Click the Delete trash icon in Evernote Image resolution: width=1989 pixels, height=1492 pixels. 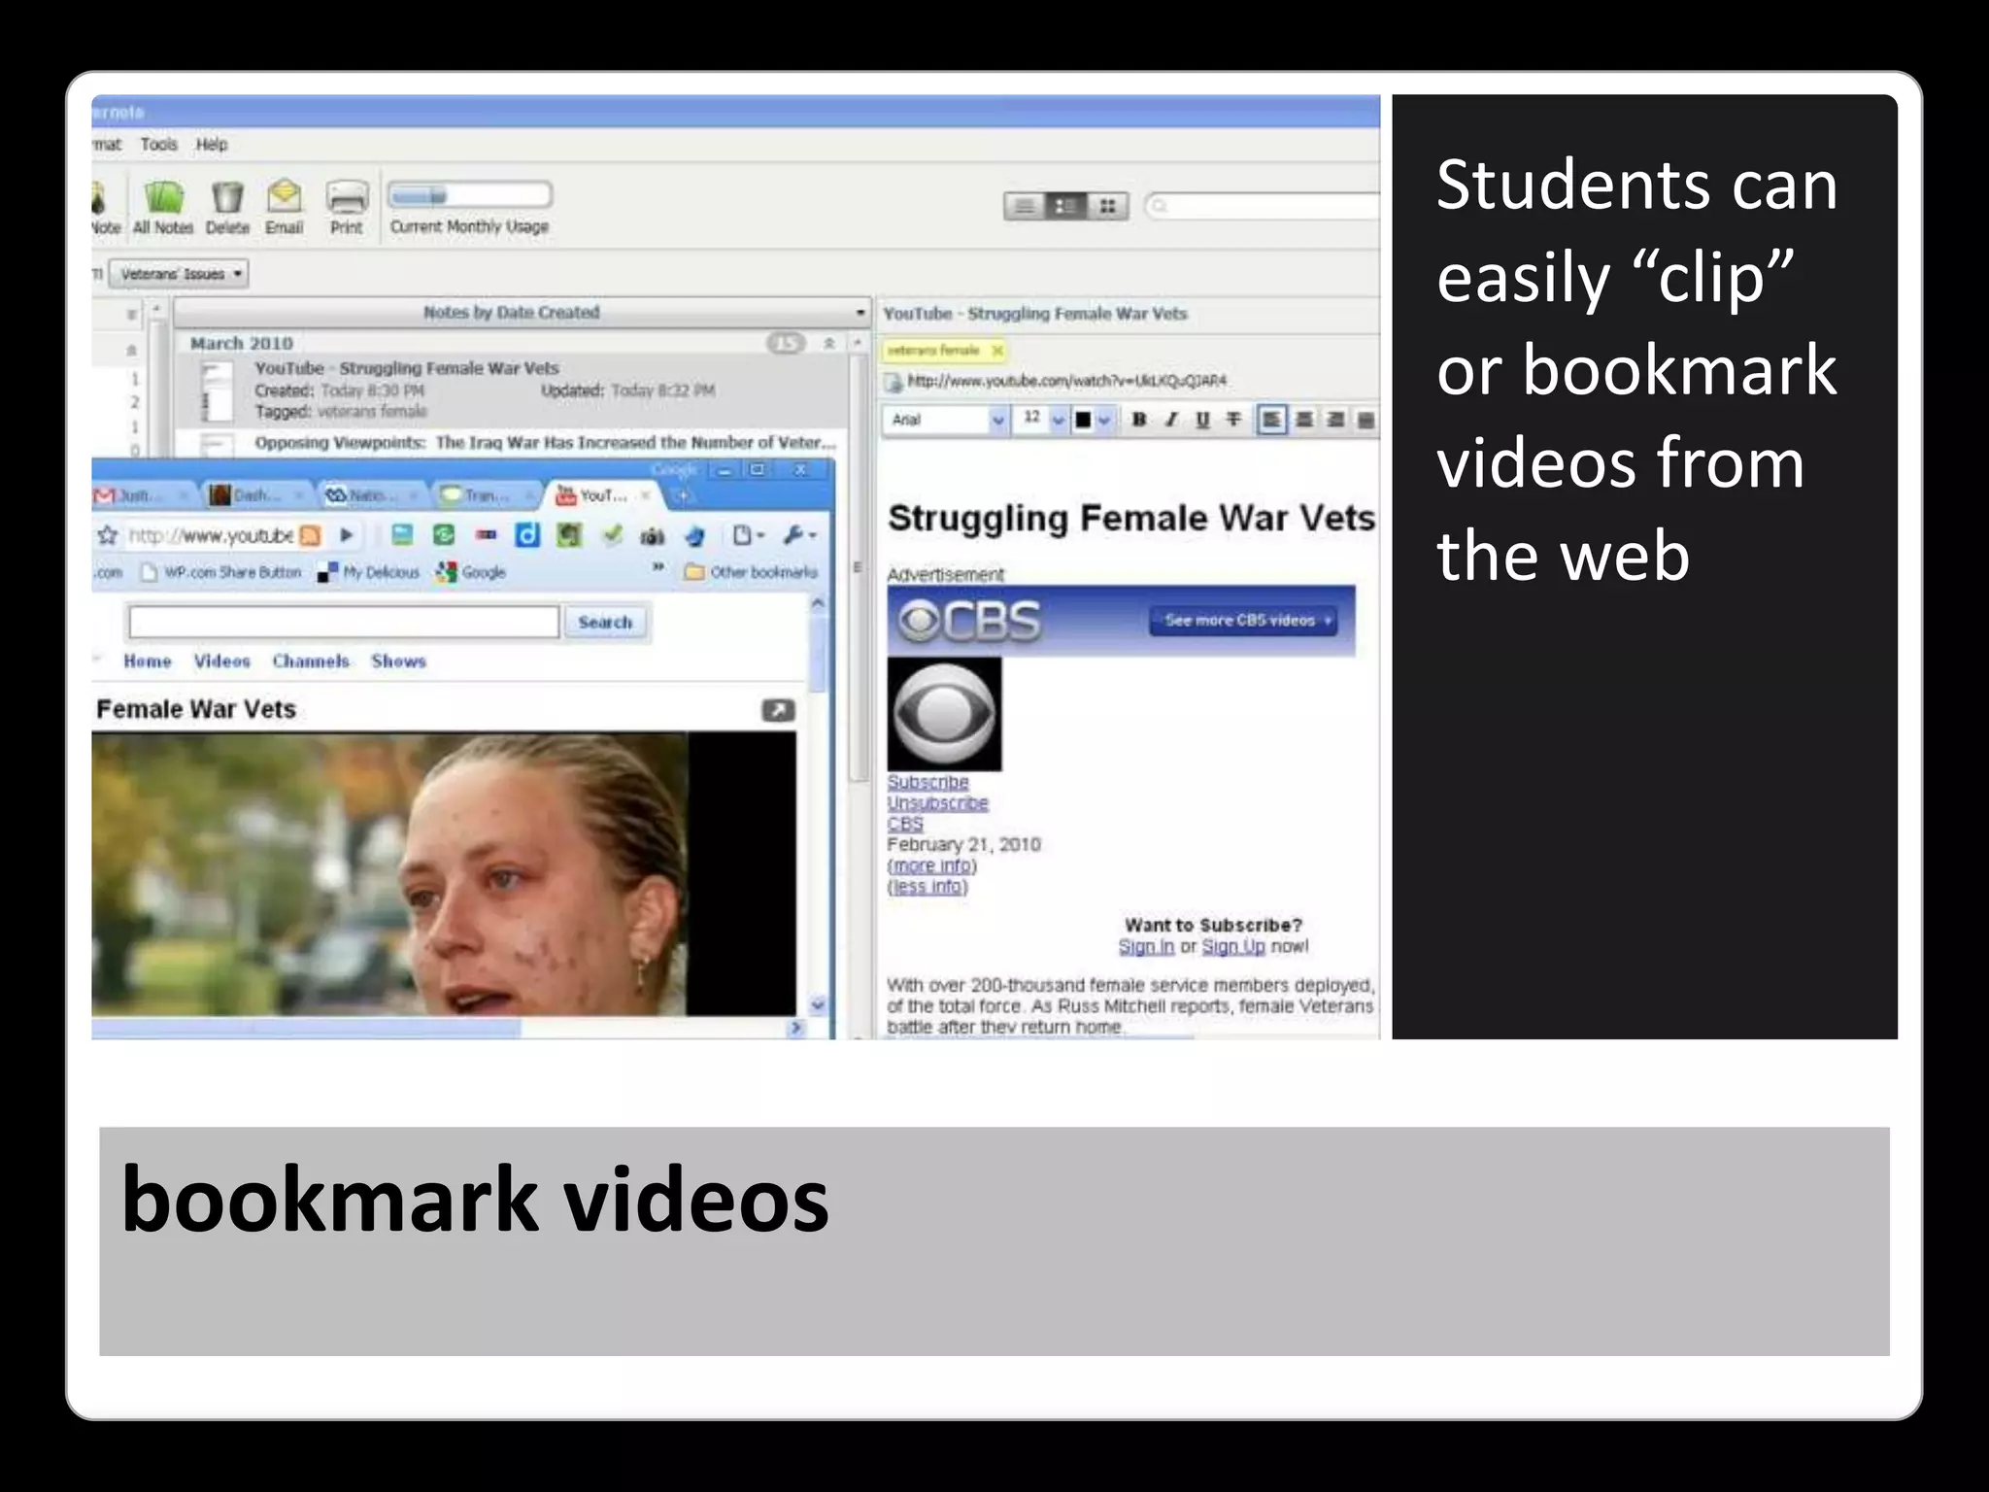[x=227, y=197]
